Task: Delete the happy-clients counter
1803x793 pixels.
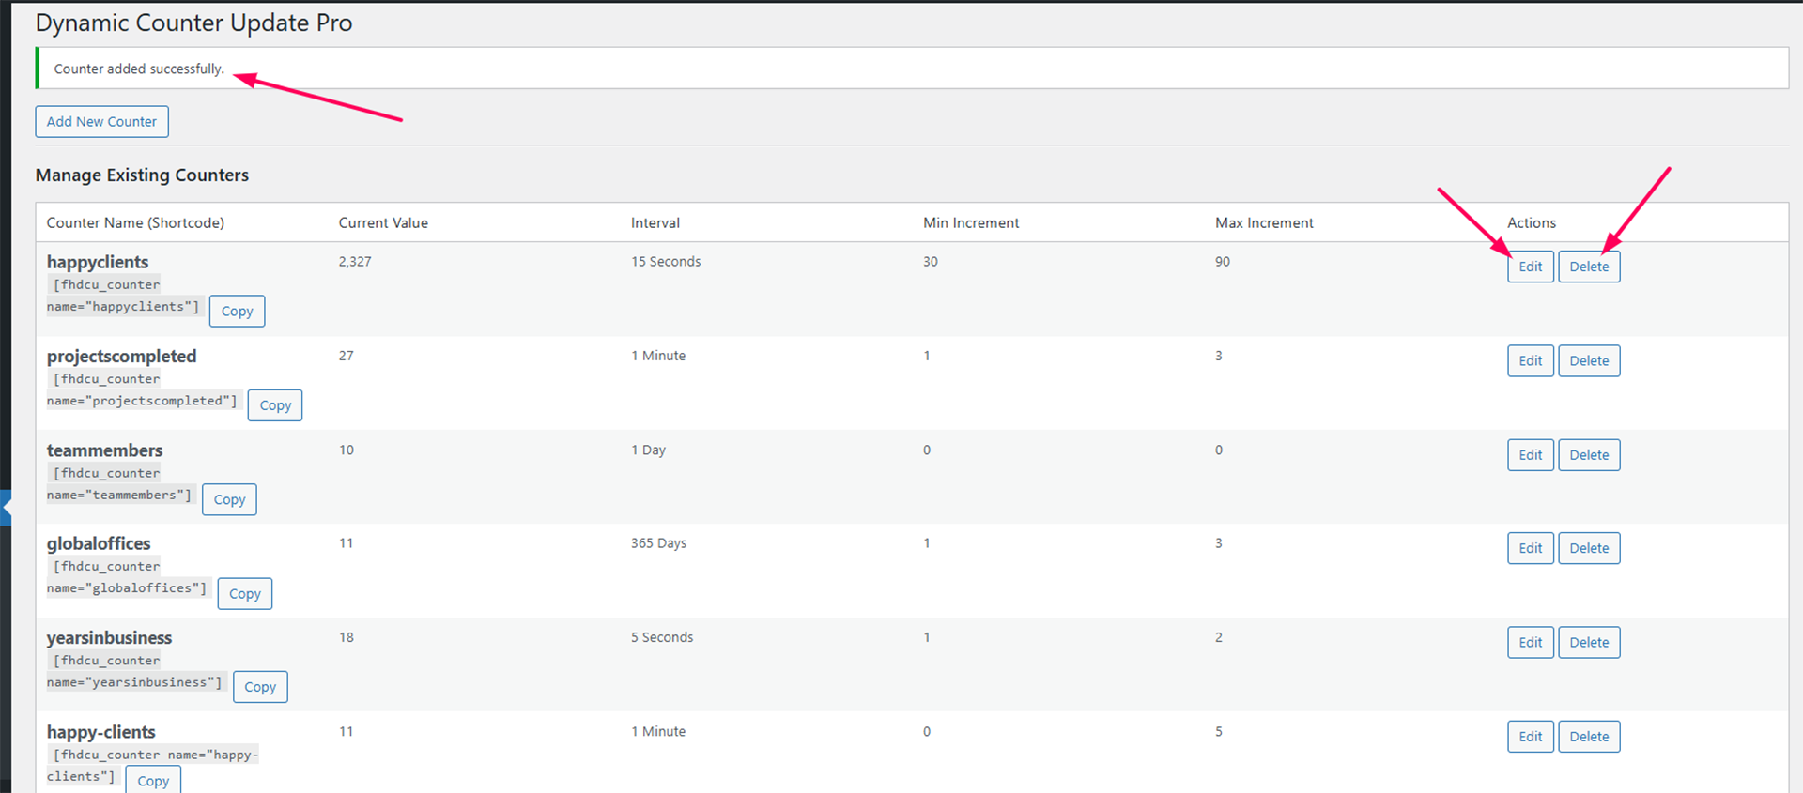Action: [1588, 737]
